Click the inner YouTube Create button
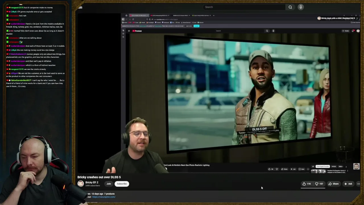Image resolution: width=364 pixels, height=205 pixels. point(346,31)
